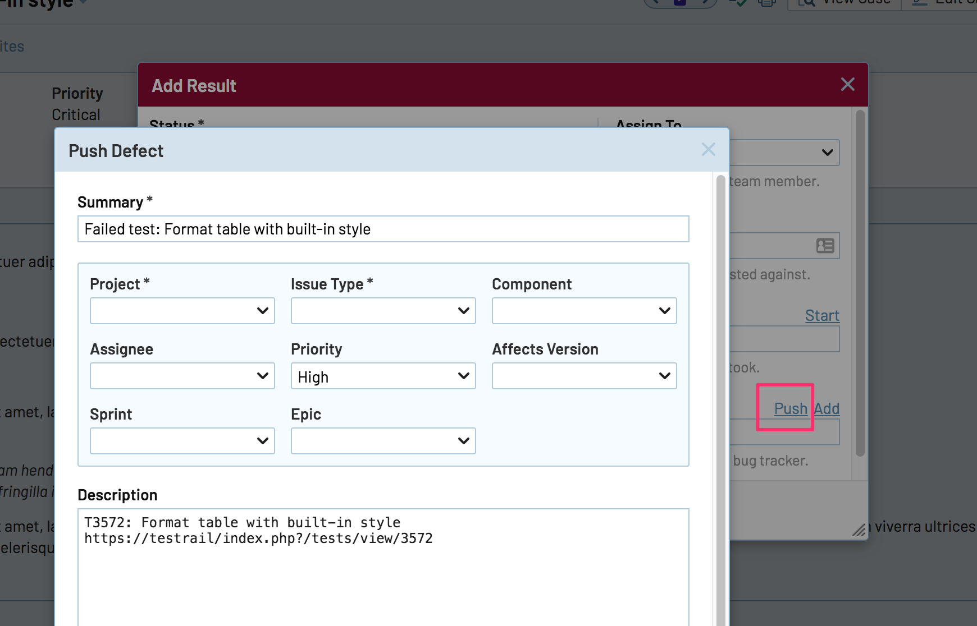
Task: Click the Start timer link
Action: (x=822, y=315)
